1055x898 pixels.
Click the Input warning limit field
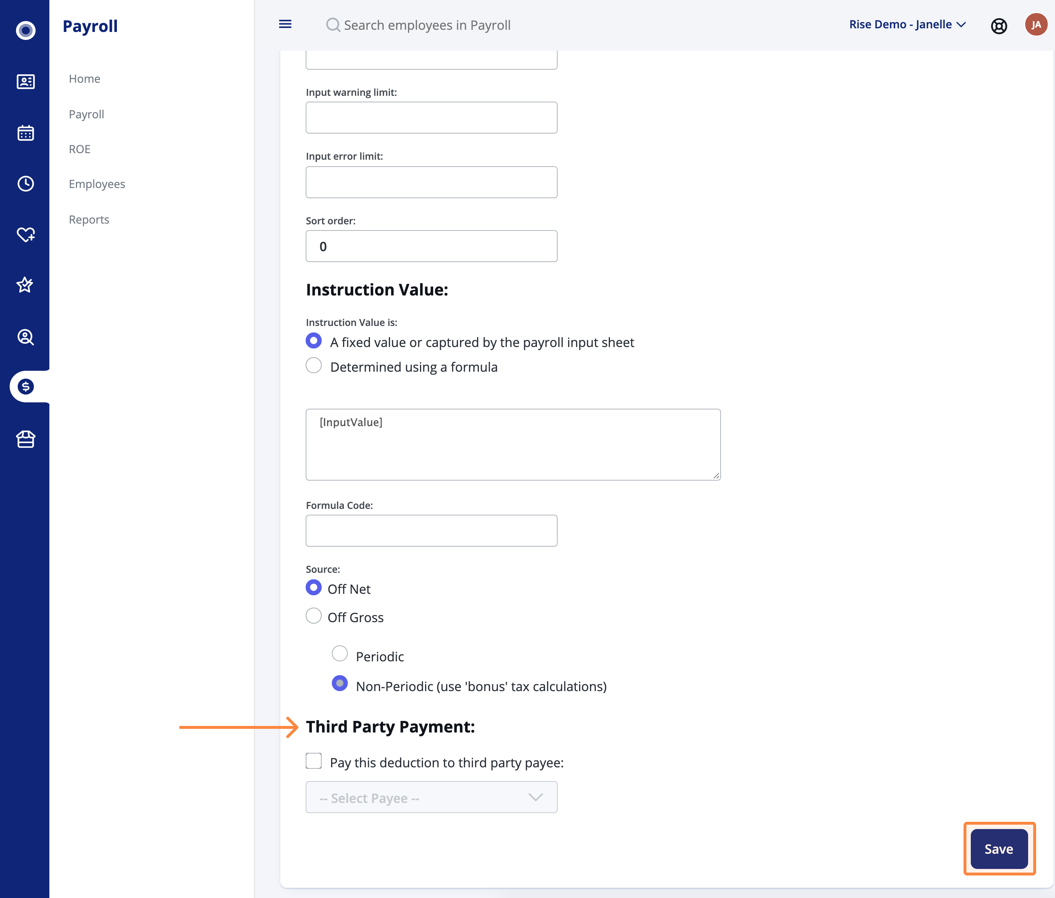431,118
